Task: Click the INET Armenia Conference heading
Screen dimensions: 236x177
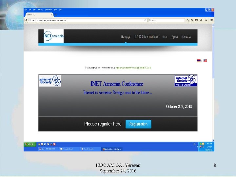Action: pyautogui.click(x=117, y=84)
